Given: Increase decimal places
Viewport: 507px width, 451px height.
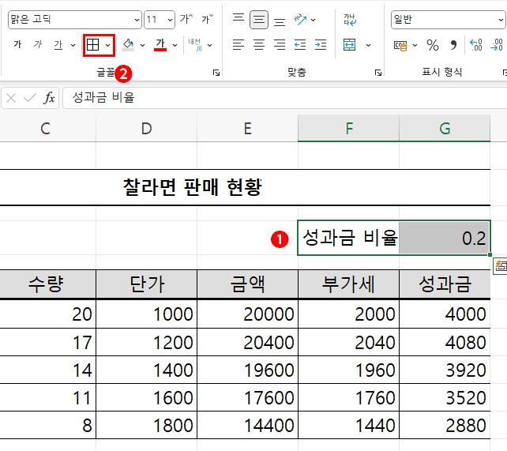Looking at the screenshot, I should (476, 45).
